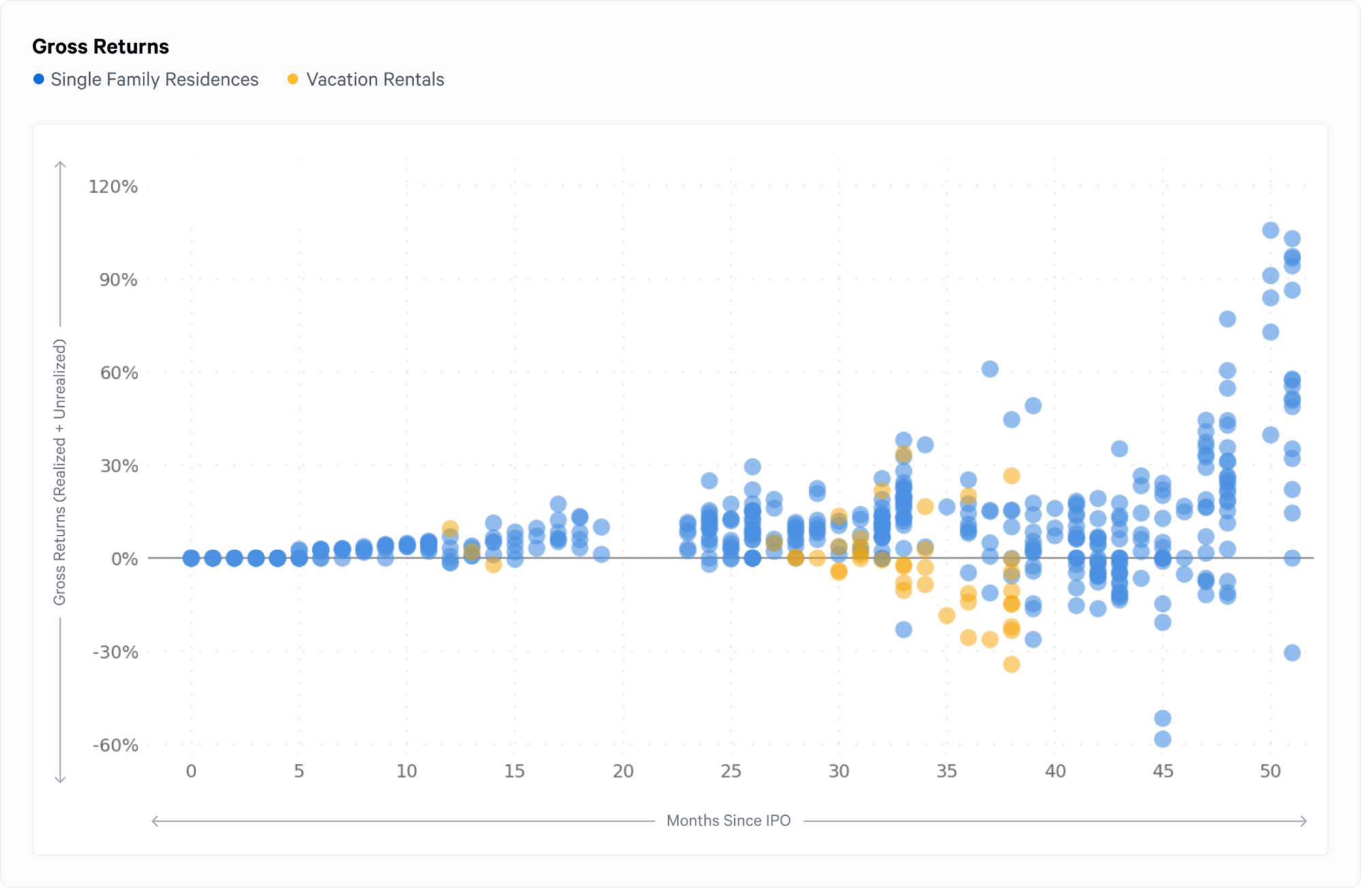This screenshot has width=1361, height=888.
Task: Click the left arrow of x-axis
Action: click(155, 821)
